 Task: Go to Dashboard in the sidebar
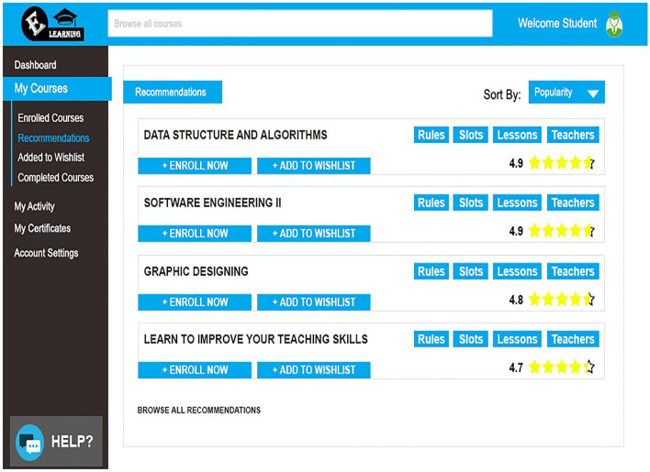tap(35, 65)
